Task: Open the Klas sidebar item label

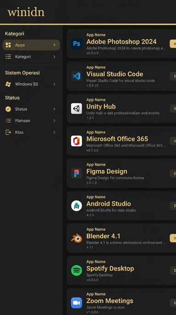Action: pyautogui.click(x=19, y=132)
